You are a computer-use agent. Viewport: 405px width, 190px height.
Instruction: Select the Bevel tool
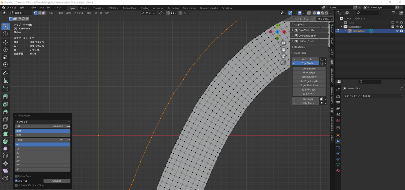click(6, 112)
